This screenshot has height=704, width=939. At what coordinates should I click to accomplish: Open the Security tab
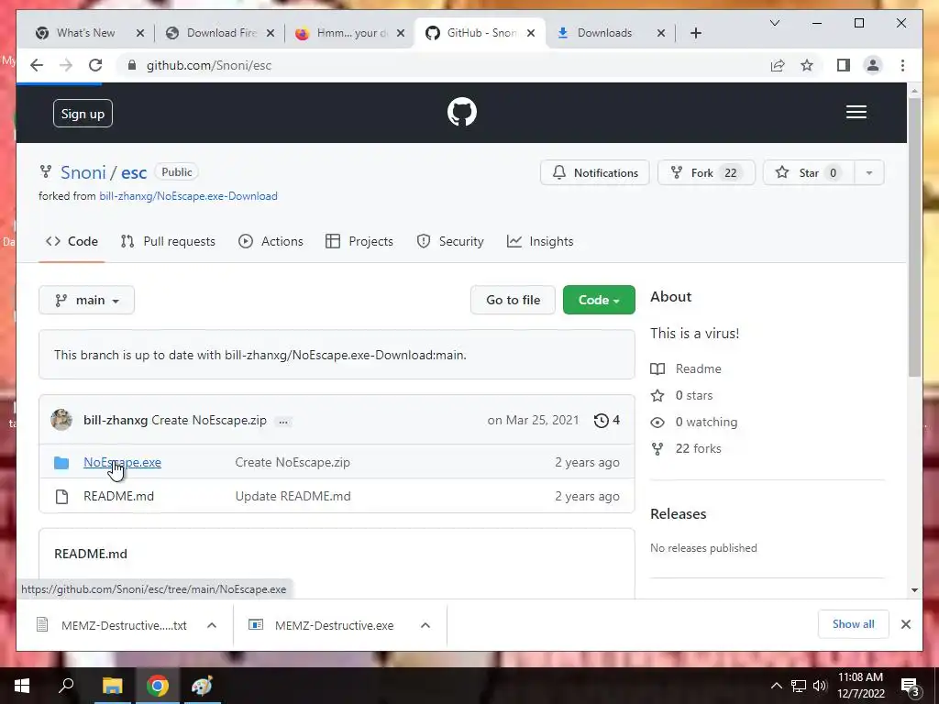click(x=450, y=241)
